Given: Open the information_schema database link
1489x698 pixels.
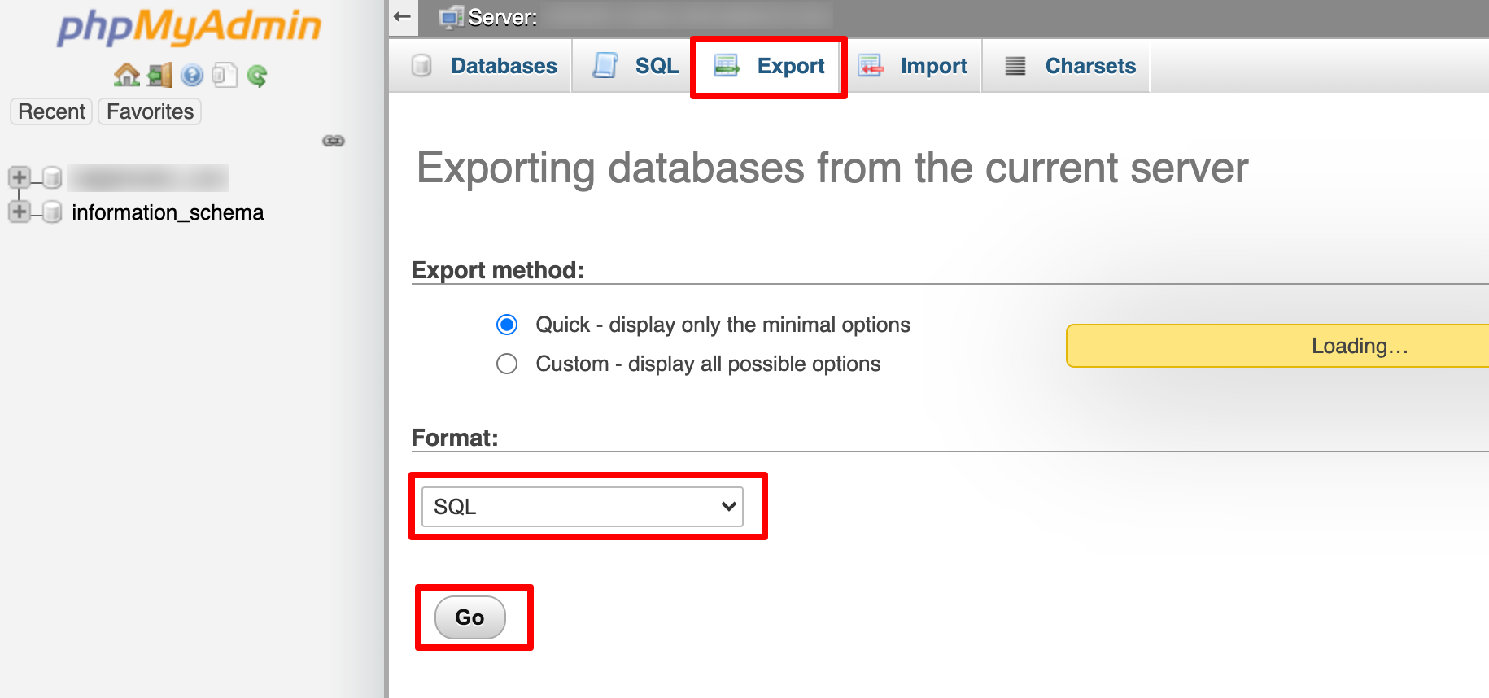Looking at the screenshot, I should pos(168,212).
